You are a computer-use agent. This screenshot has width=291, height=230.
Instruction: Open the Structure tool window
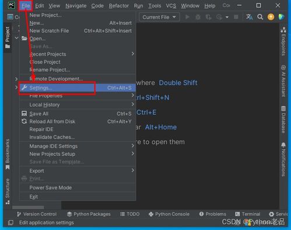click(x=8, y=191)
